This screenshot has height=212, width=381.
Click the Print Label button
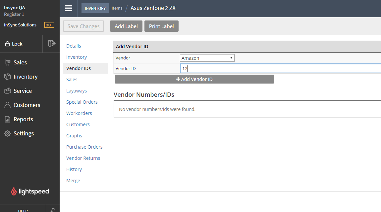161,26
